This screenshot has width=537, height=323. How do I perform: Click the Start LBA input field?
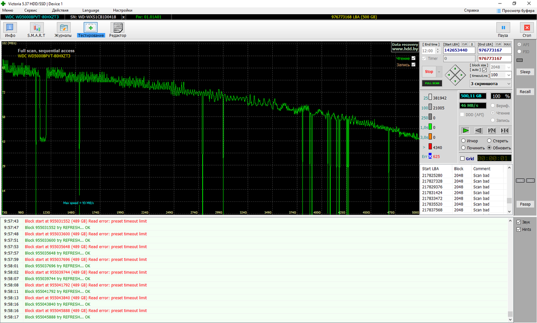tap(459, 50)
